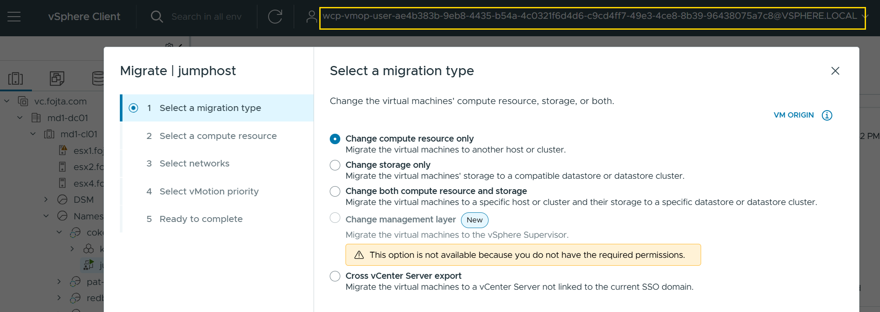Image resolution: width=880 pixels, height=312 pixels.
Task: Go to step 2 Select a compute resource
Action: 217,136
